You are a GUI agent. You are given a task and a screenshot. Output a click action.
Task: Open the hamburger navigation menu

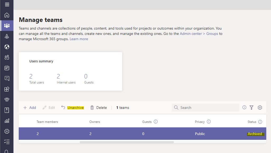[7, 4]
